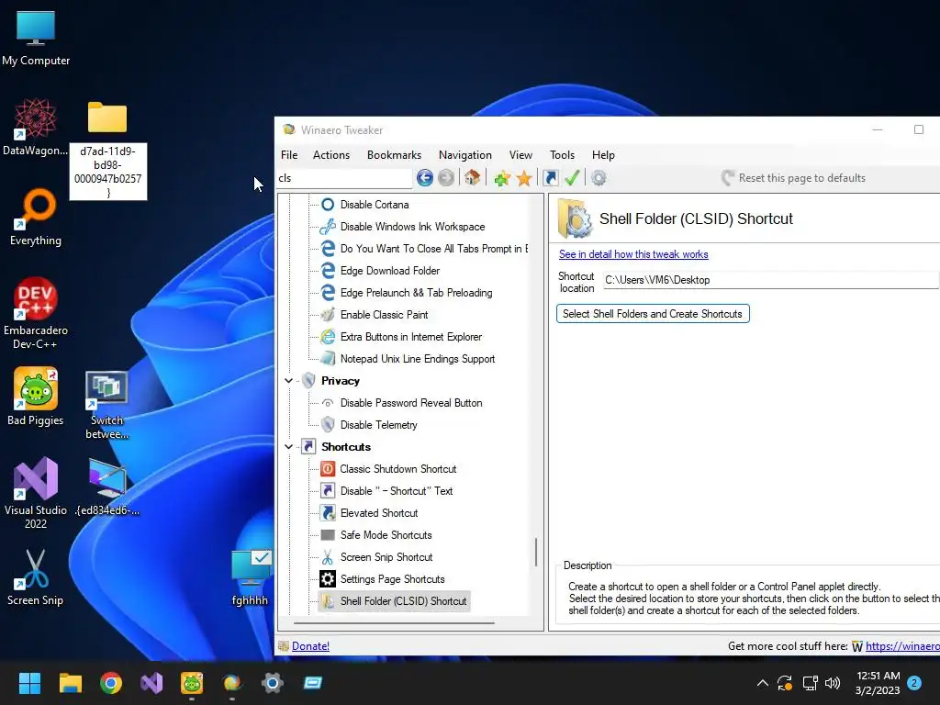Image resolution: width=940 pixels, height=705 pixels.
Task: Go to the Home page icon
Action: 472,177
